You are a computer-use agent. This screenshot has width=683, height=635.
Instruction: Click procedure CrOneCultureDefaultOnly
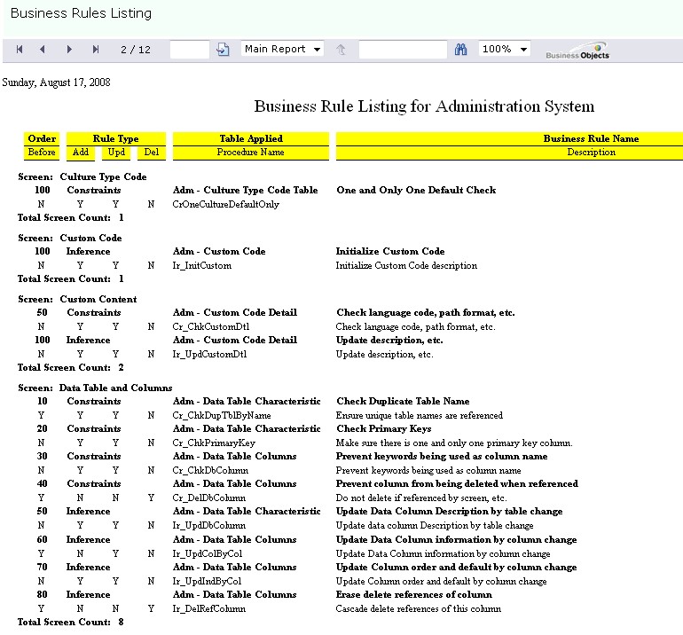[x=225, y=204]
